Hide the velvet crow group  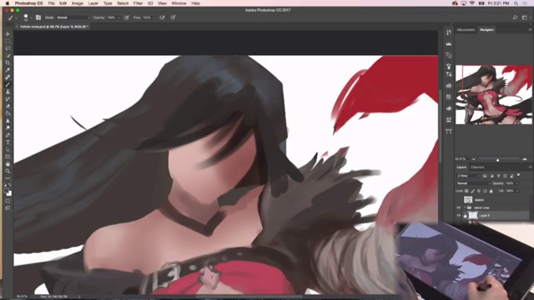point(459,207)
